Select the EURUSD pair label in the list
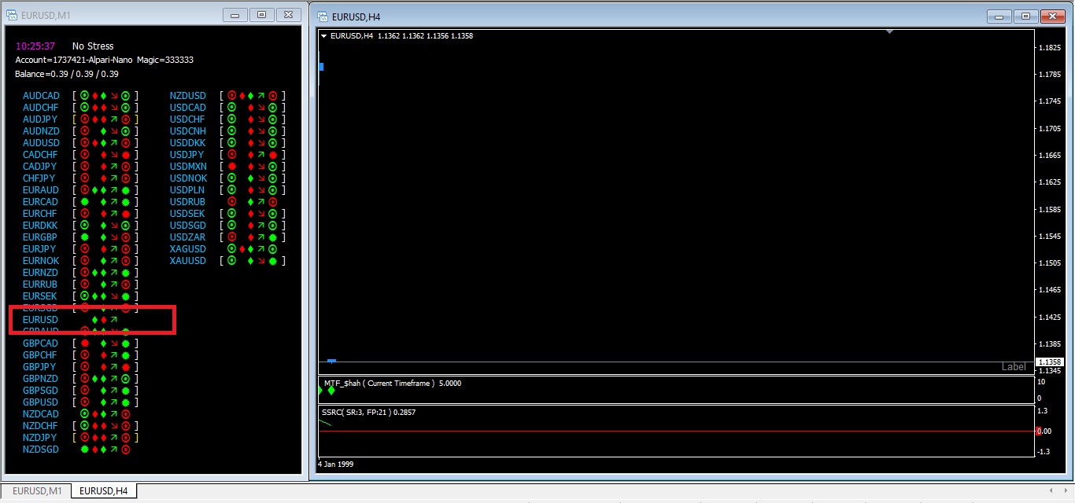The width and height of the screenshot is (1075, 503). [41, 320]
